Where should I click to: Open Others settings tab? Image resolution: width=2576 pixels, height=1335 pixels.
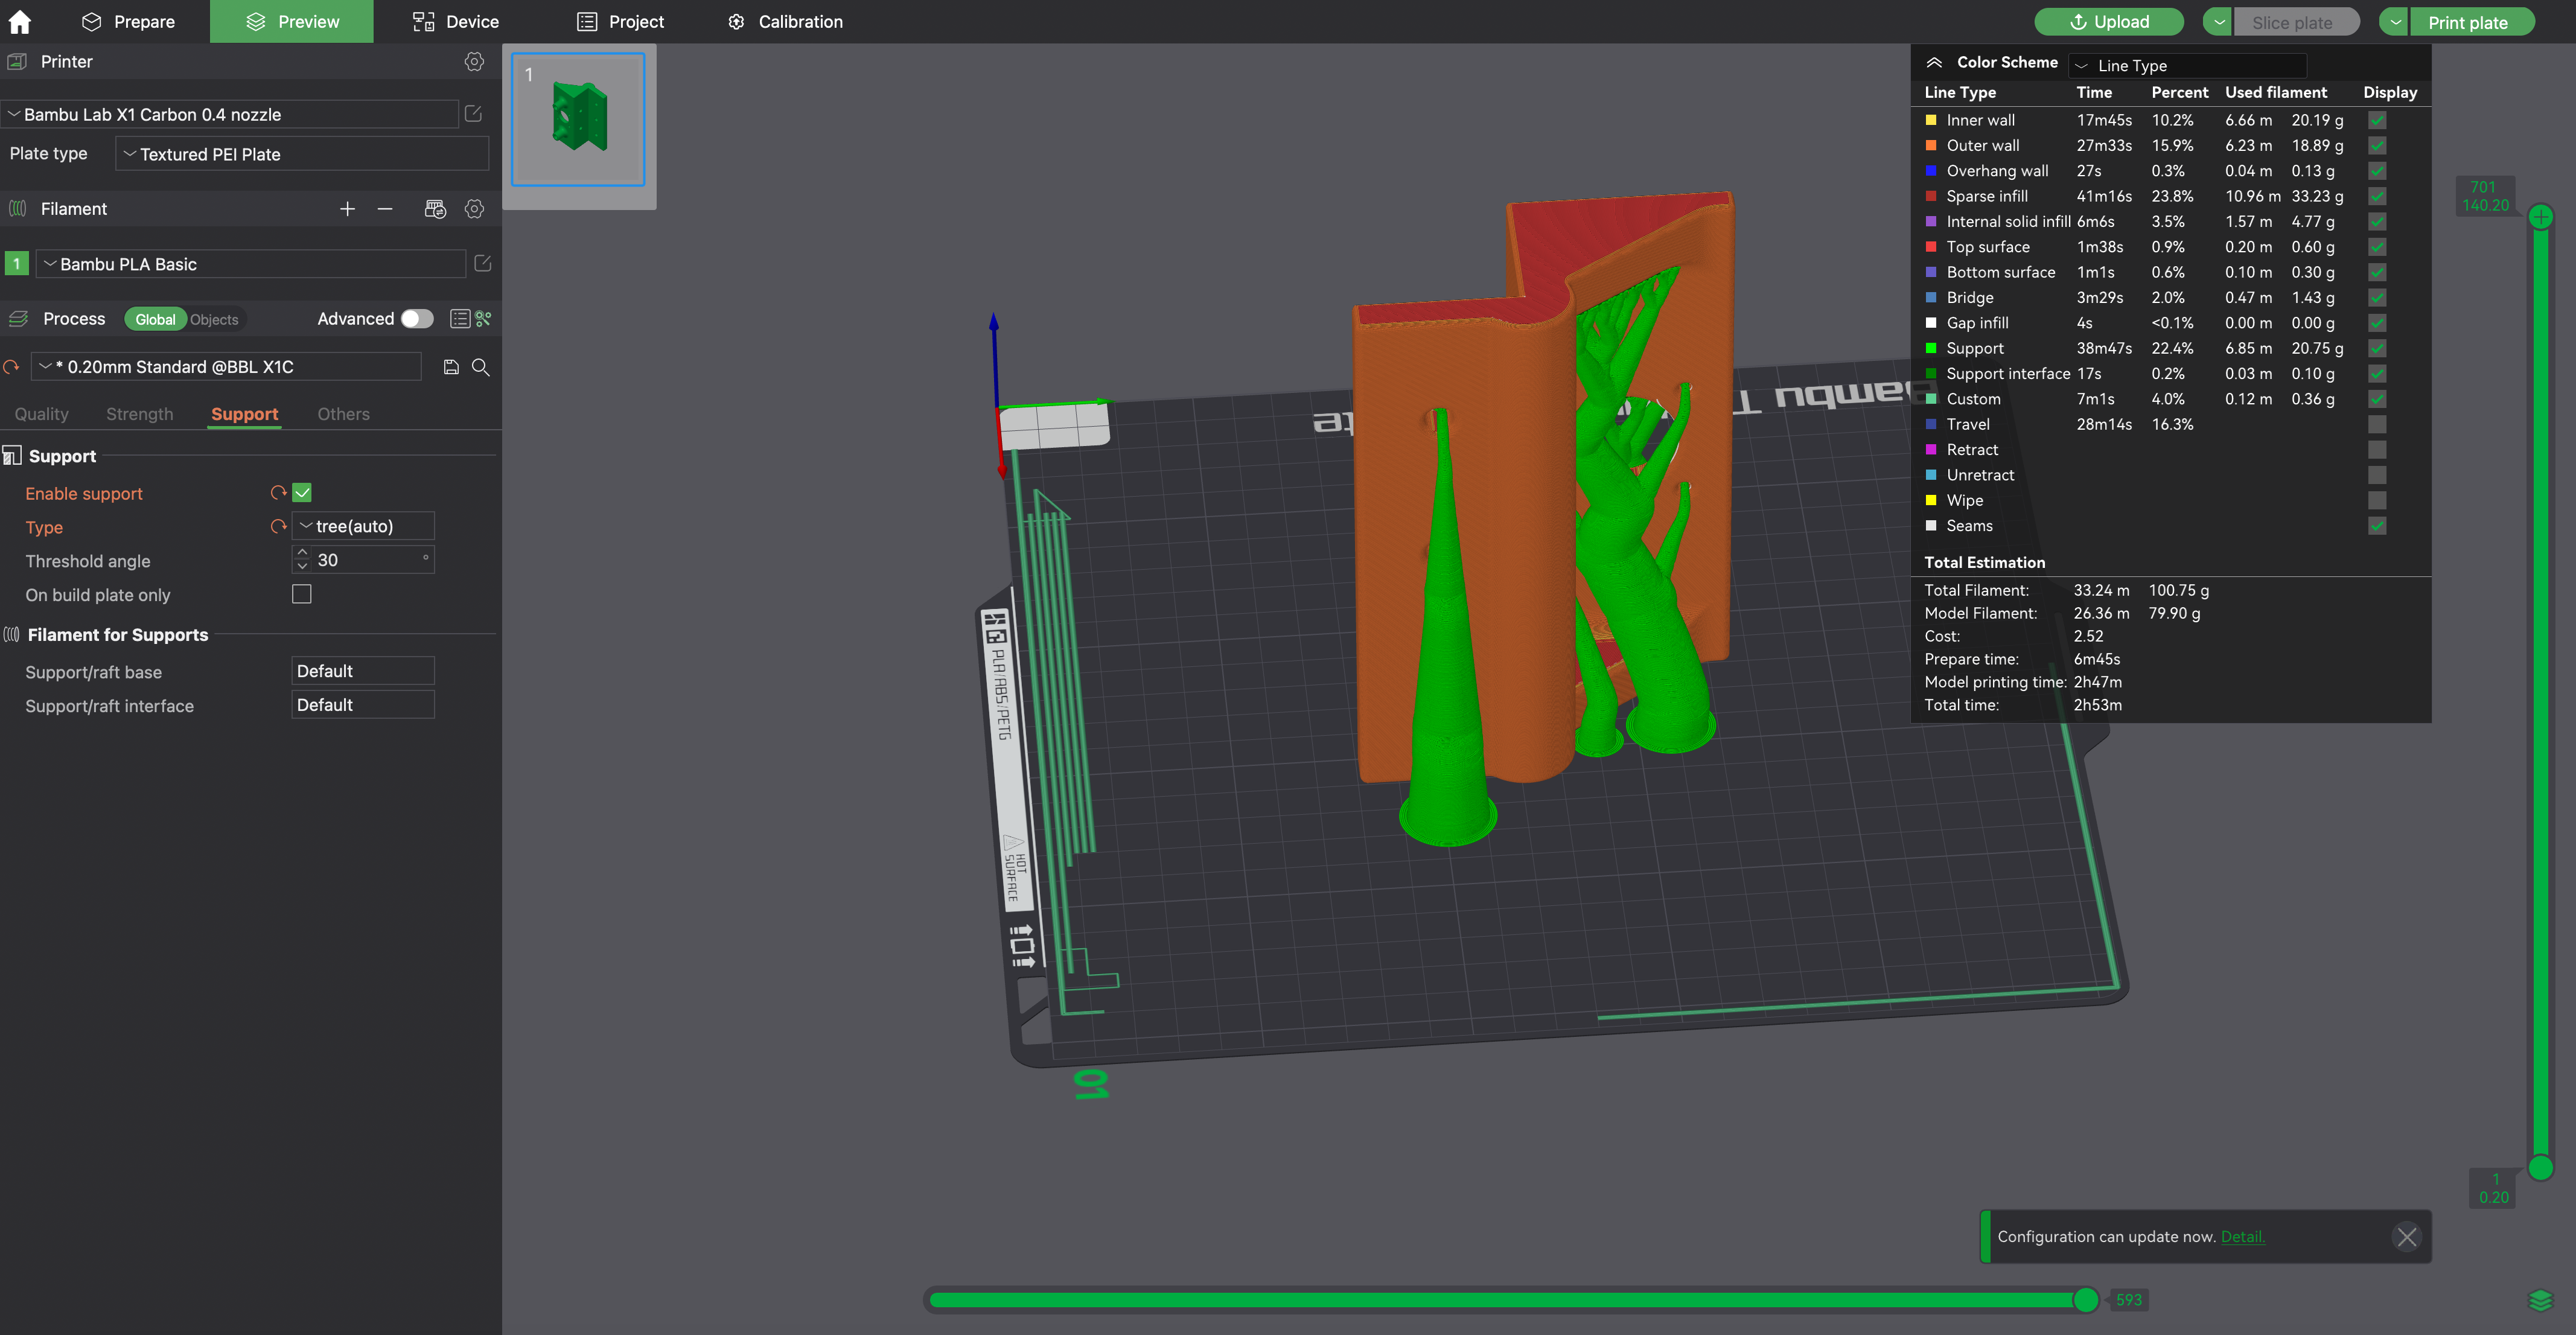(x=343, y=414)
